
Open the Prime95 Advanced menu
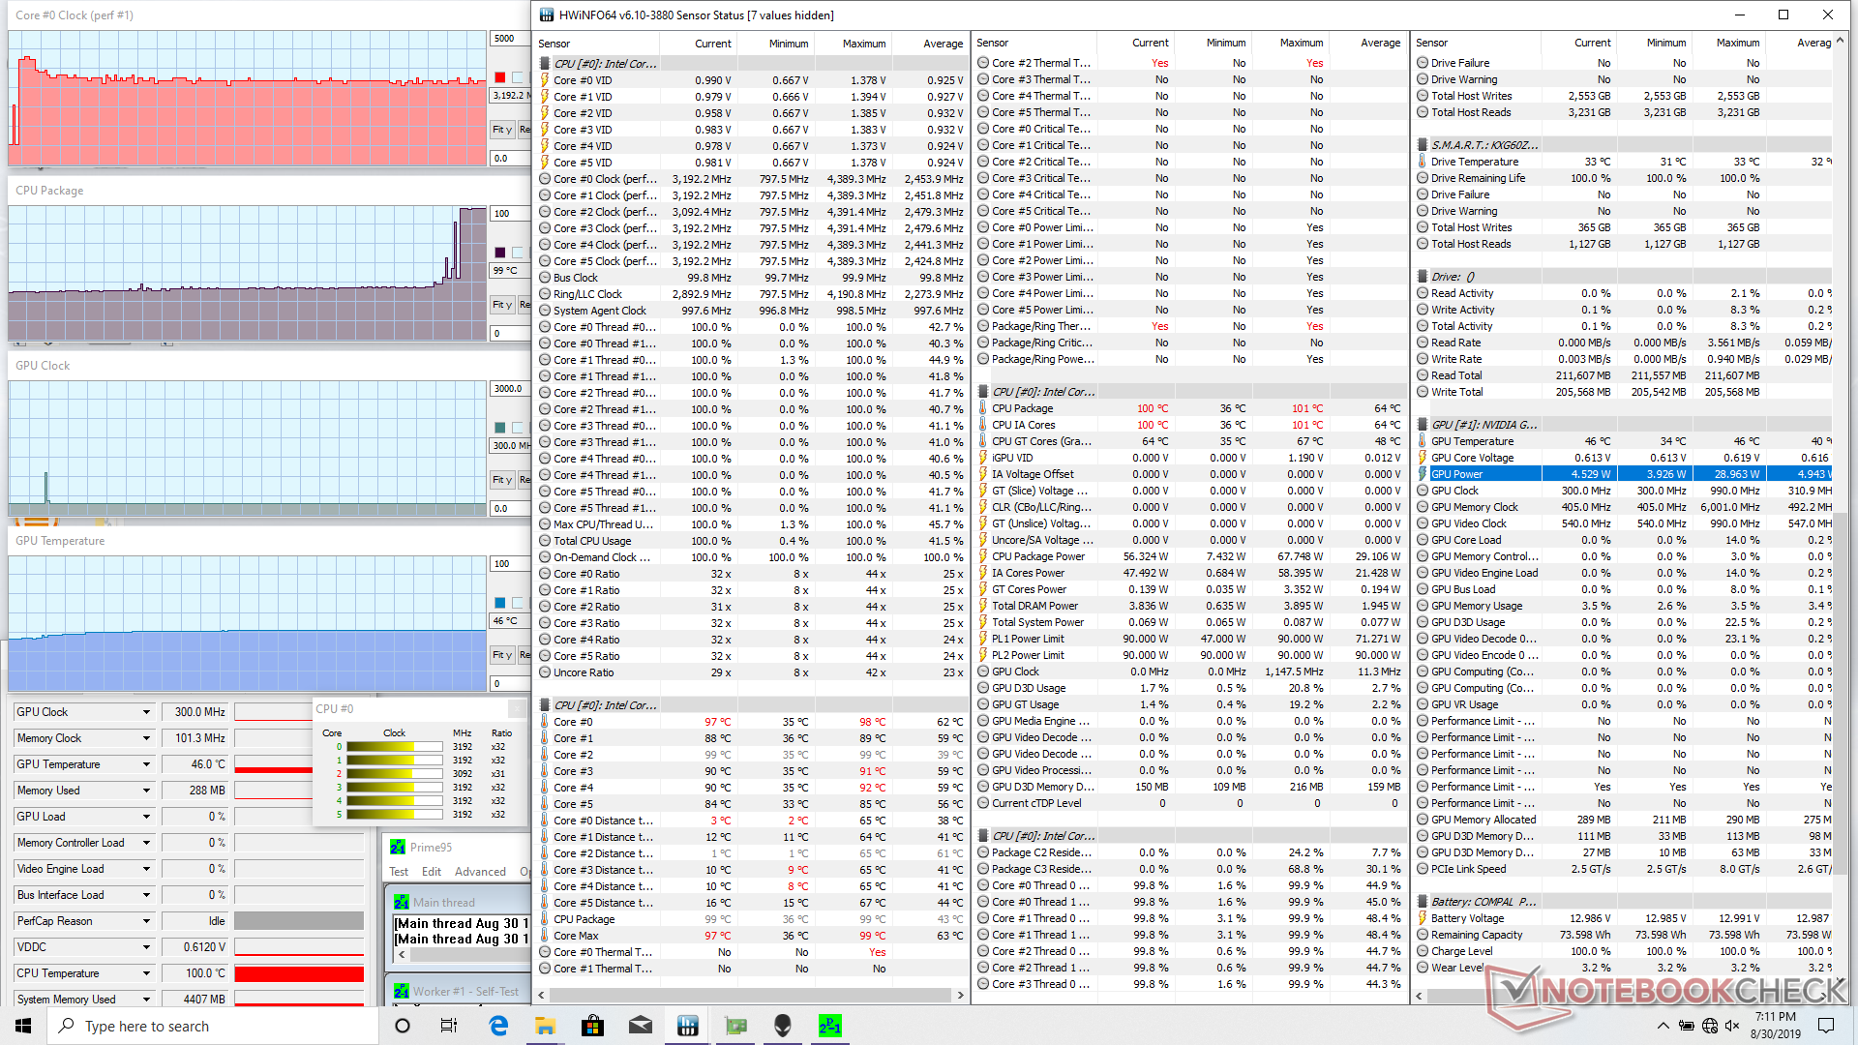480,872
